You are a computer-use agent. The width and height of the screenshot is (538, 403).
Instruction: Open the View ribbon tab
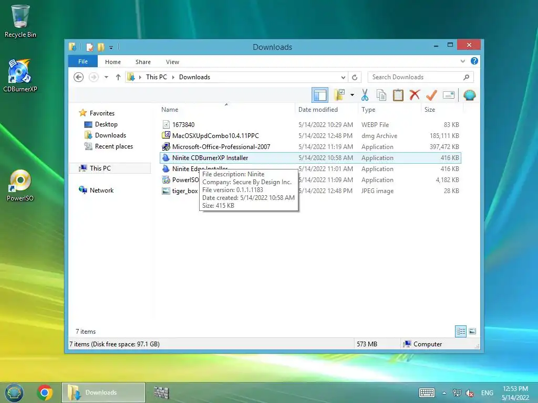tap(172, 62)
